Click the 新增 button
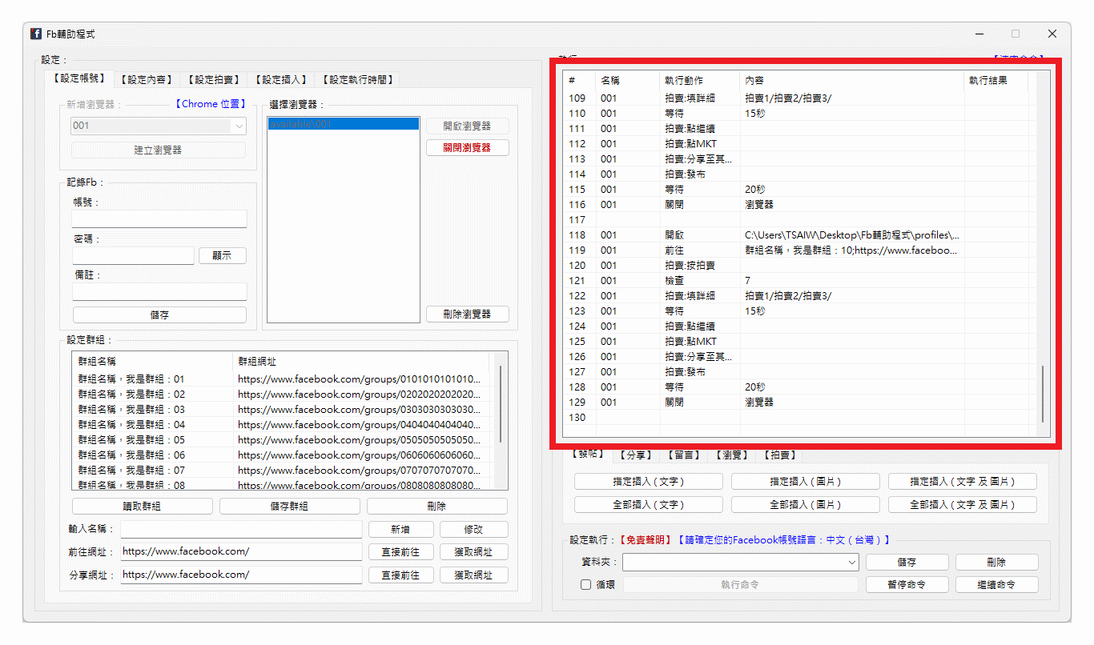The width and height of the screenshot is (1094, 645). pos(400,529)
